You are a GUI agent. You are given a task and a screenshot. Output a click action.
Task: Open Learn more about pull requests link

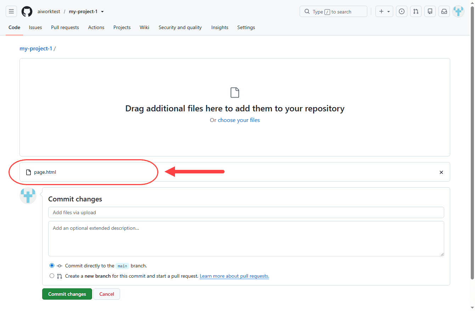click(x=234, y=276)
